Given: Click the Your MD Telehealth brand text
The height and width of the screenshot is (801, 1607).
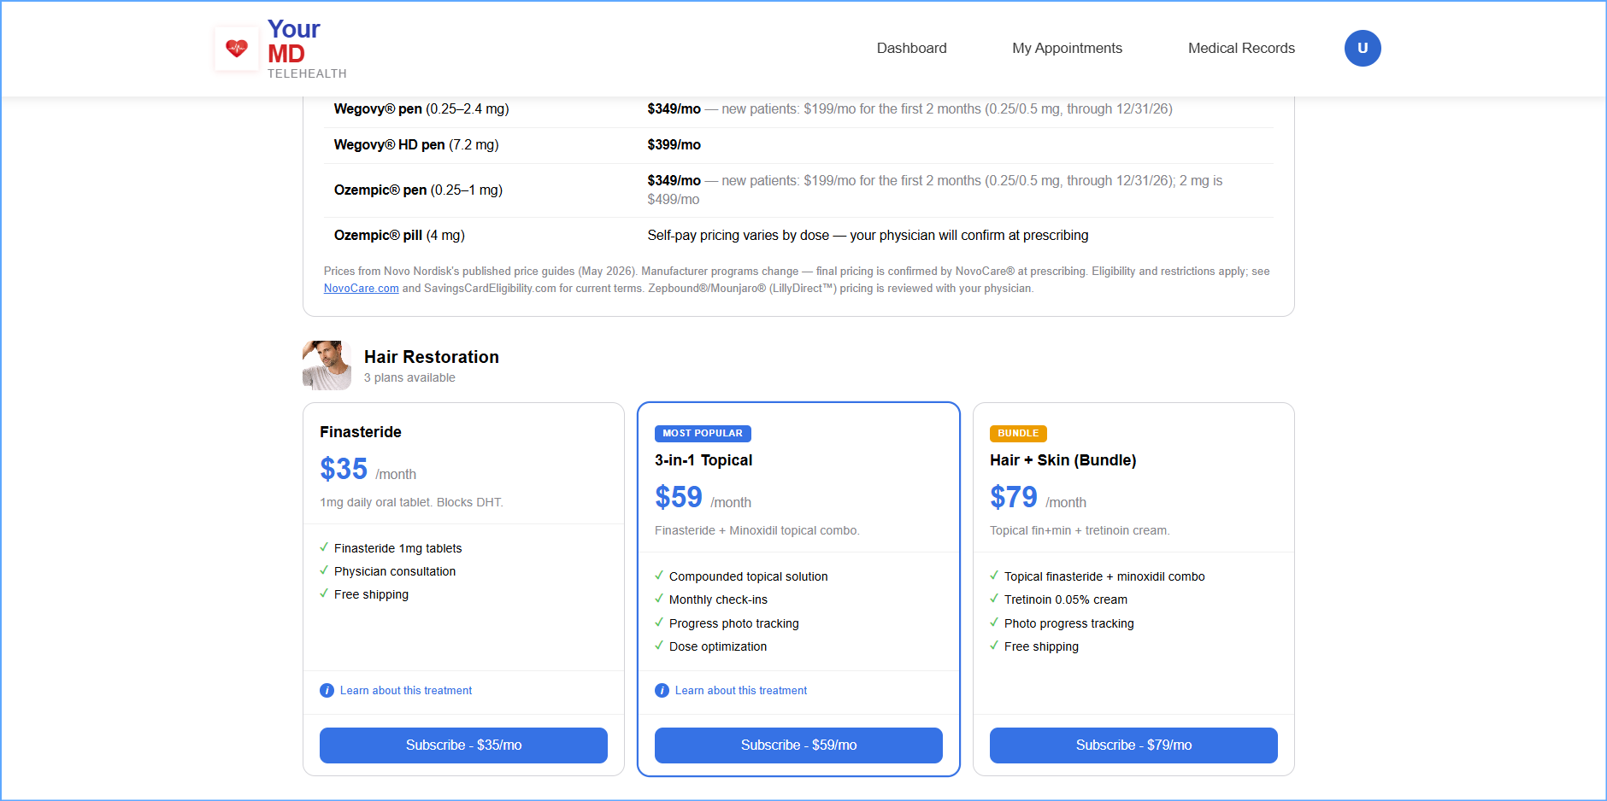Looking at the screenshot, I should 307,49.
